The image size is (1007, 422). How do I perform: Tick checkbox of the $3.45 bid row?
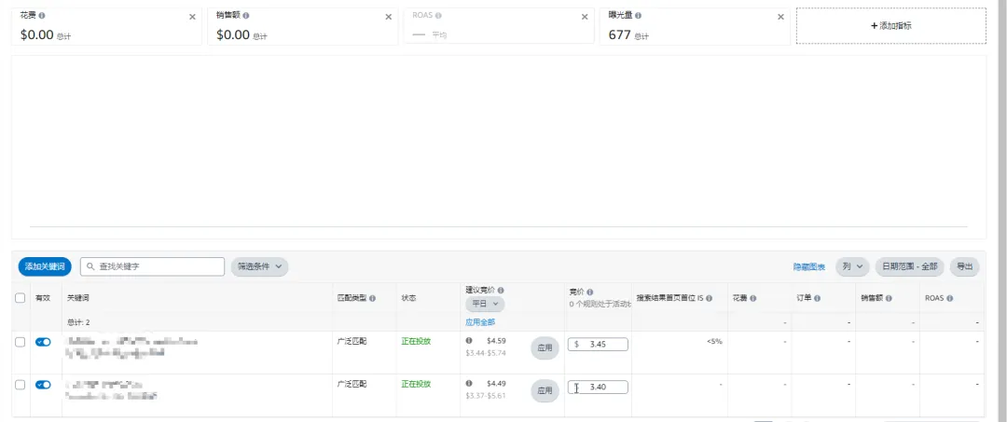click(x=20, y=343)
